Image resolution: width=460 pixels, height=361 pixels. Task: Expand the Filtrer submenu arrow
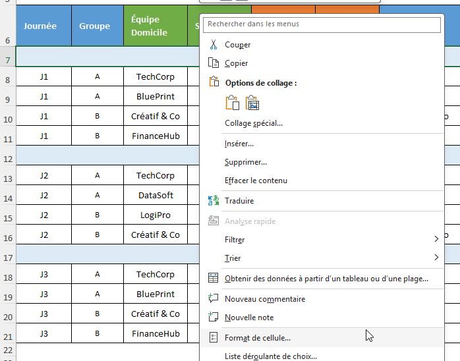436,239
